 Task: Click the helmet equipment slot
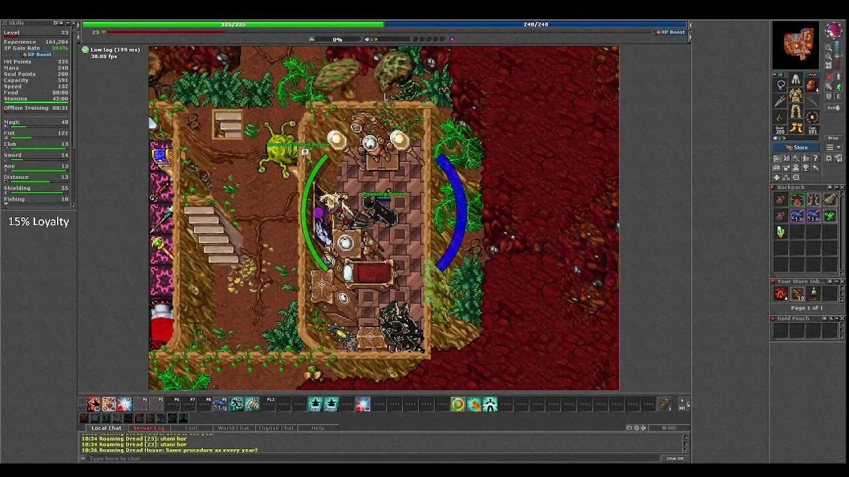coord(796,79)
